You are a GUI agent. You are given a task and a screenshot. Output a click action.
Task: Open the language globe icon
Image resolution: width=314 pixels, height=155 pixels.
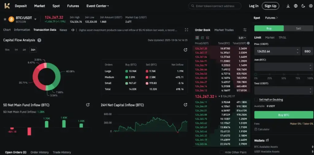[296, 6]
